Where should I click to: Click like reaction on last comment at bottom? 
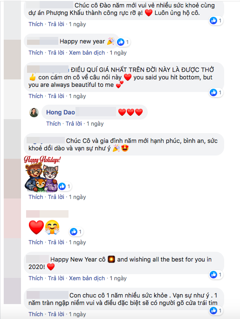click(213, 311)
